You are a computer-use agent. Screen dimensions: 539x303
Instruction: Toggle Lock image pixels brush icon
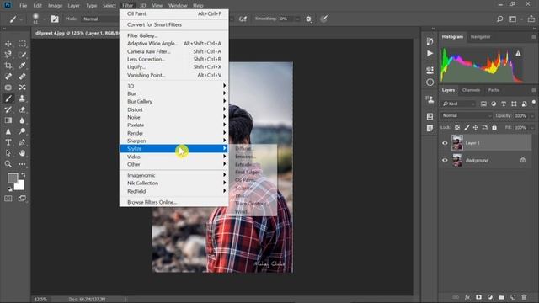click(467, 127)
